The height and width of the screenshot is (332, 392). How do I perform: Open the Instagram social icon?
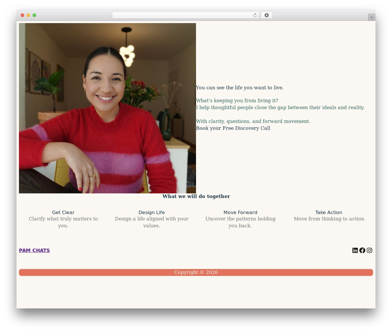pyautogui.click(x=370, y=250)
